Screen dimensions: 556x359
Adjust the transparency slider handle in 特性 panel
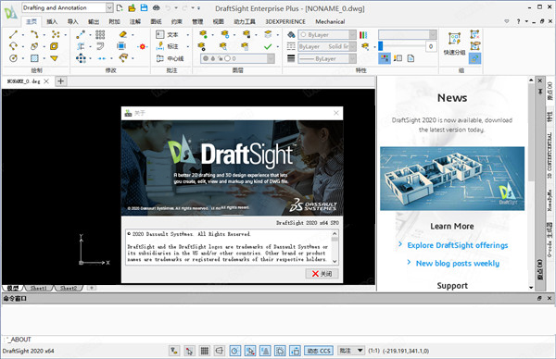pos(381,46)
